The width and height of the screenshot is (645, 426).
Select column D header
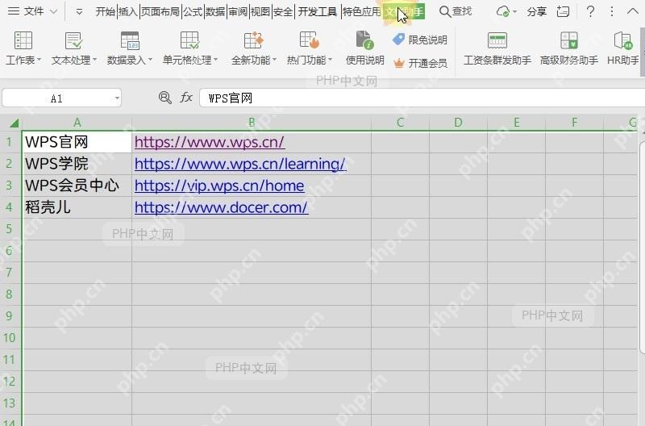pos(458,123)
